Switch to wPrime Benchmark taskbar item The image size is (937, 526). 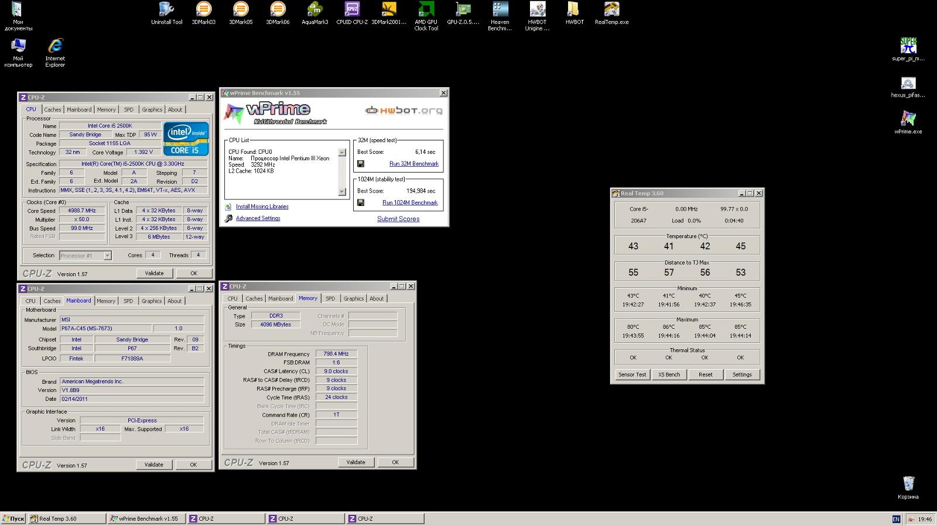coord(147,518)
